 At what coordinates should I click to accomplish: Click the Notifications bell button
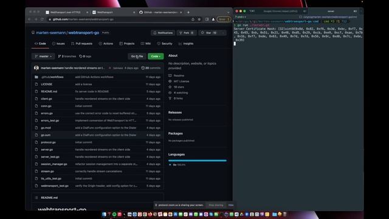[163, 33]
